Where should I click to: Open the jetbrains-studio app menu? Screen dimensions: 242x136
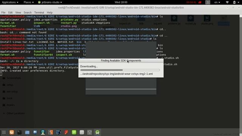click(50, 2)
